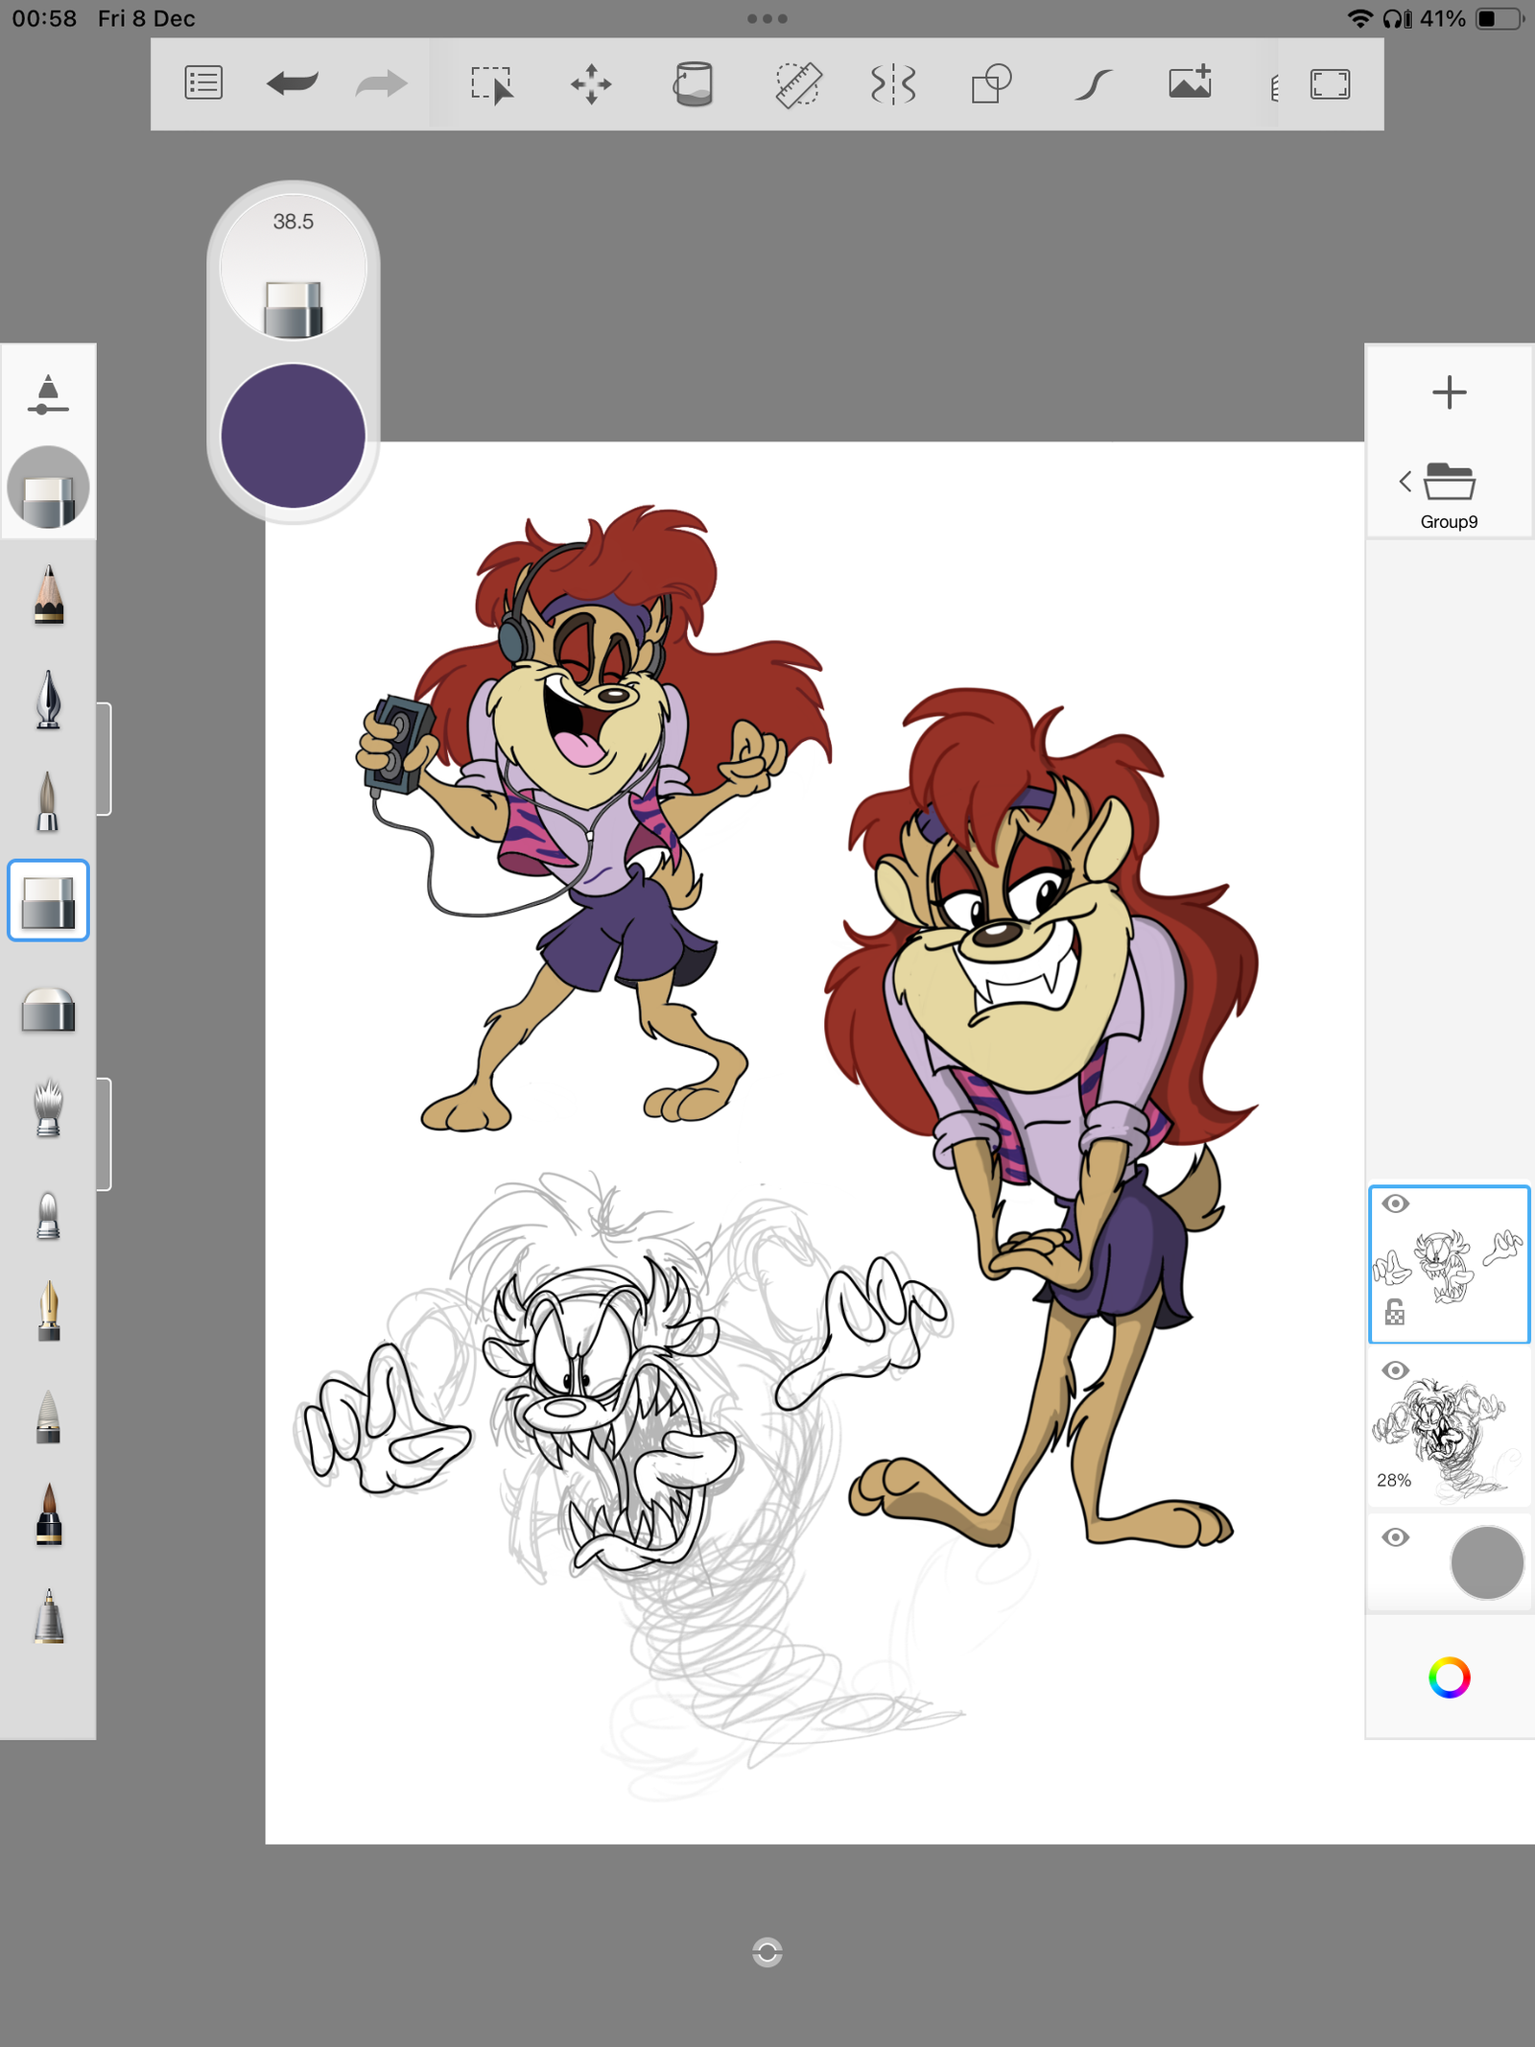1535x2047 pixels.
Task: Tap the Wi-Fi status icon
Action: pos(1360,18)
